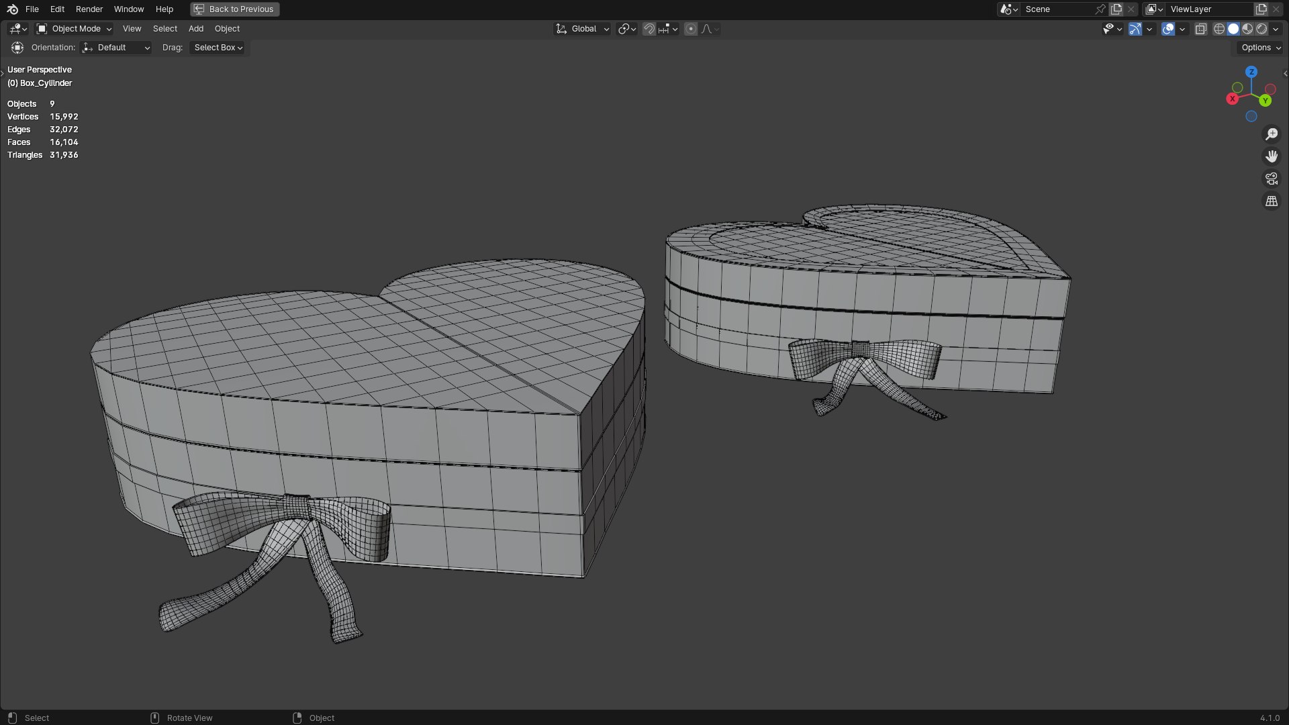The height and width of the screenshot is (725, 1289).
Task: Open the snapping settings dropdown
Action: (668, 29)
